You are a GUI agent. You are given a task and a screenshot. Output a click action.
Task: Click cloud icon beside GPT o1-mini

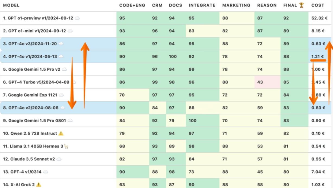pos(70,31)
